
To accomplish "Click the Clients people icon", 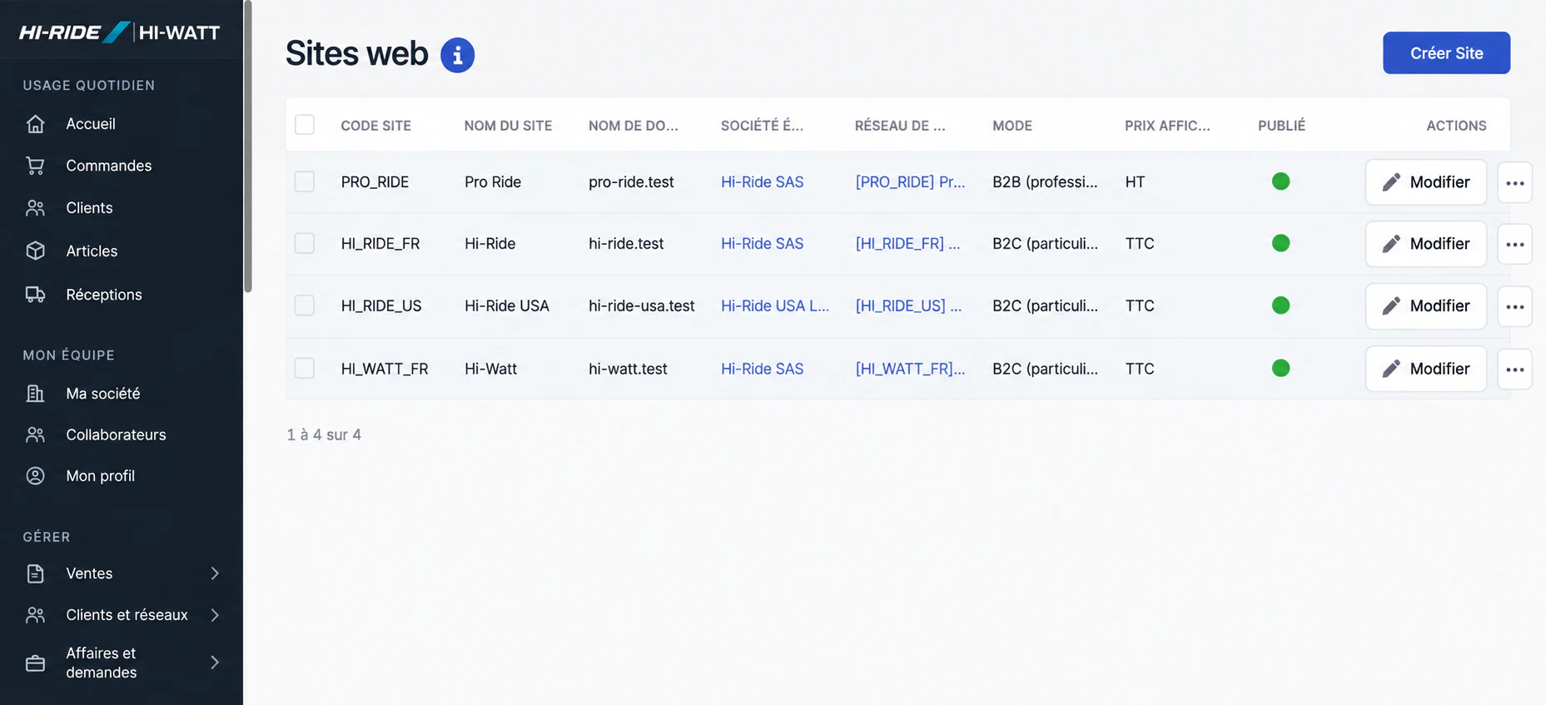I will 35,208.
